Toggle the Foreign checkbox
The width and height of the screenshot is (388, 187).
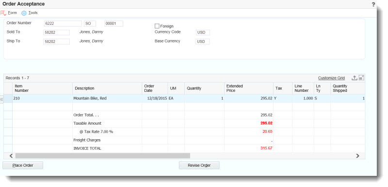click(x=157, y=26)
